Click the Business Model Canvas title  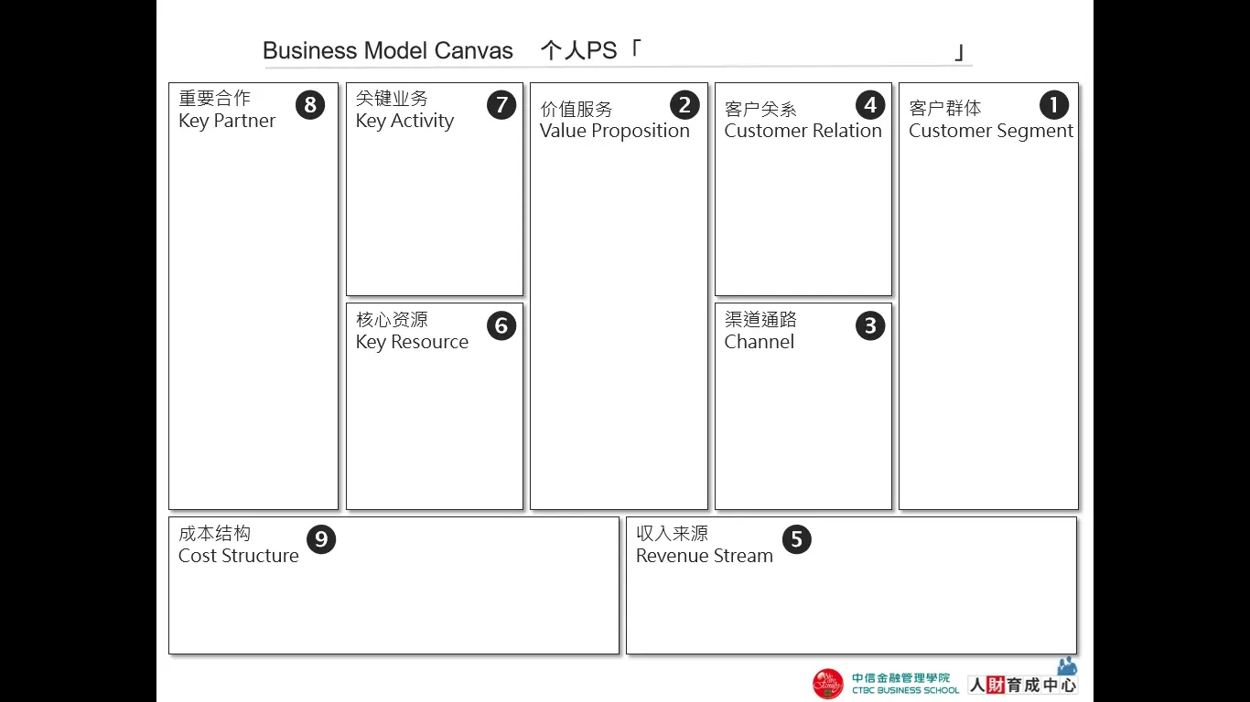pos(388,50)
